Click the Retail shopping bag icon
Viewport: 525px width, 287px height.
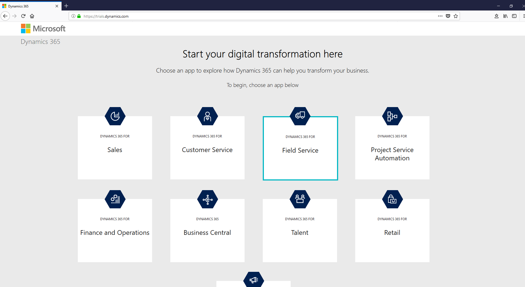(393, 199)
